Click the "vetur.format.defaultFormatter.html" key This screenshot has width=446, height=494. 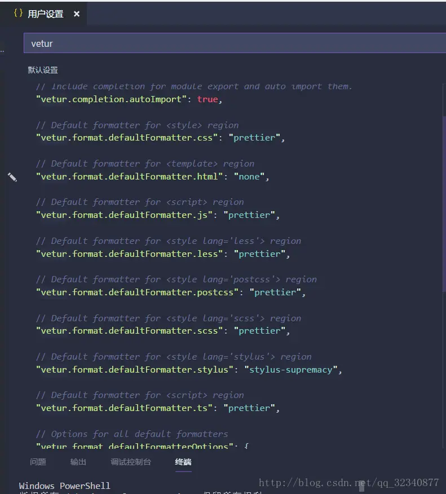(129, 176)
